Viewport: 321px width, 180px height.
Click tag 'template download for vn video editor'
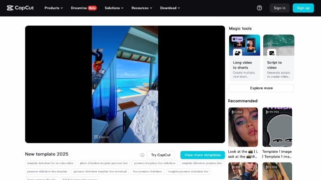click(x=51, y=163)
